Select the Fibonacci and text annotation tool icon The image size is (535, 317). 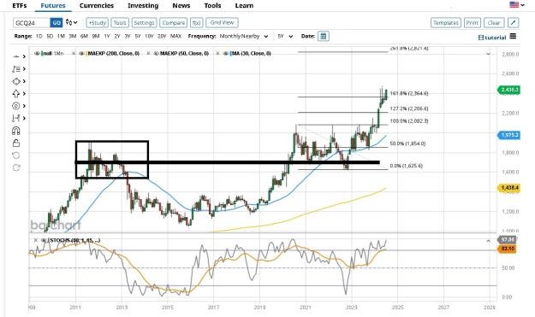pos(16,69)
